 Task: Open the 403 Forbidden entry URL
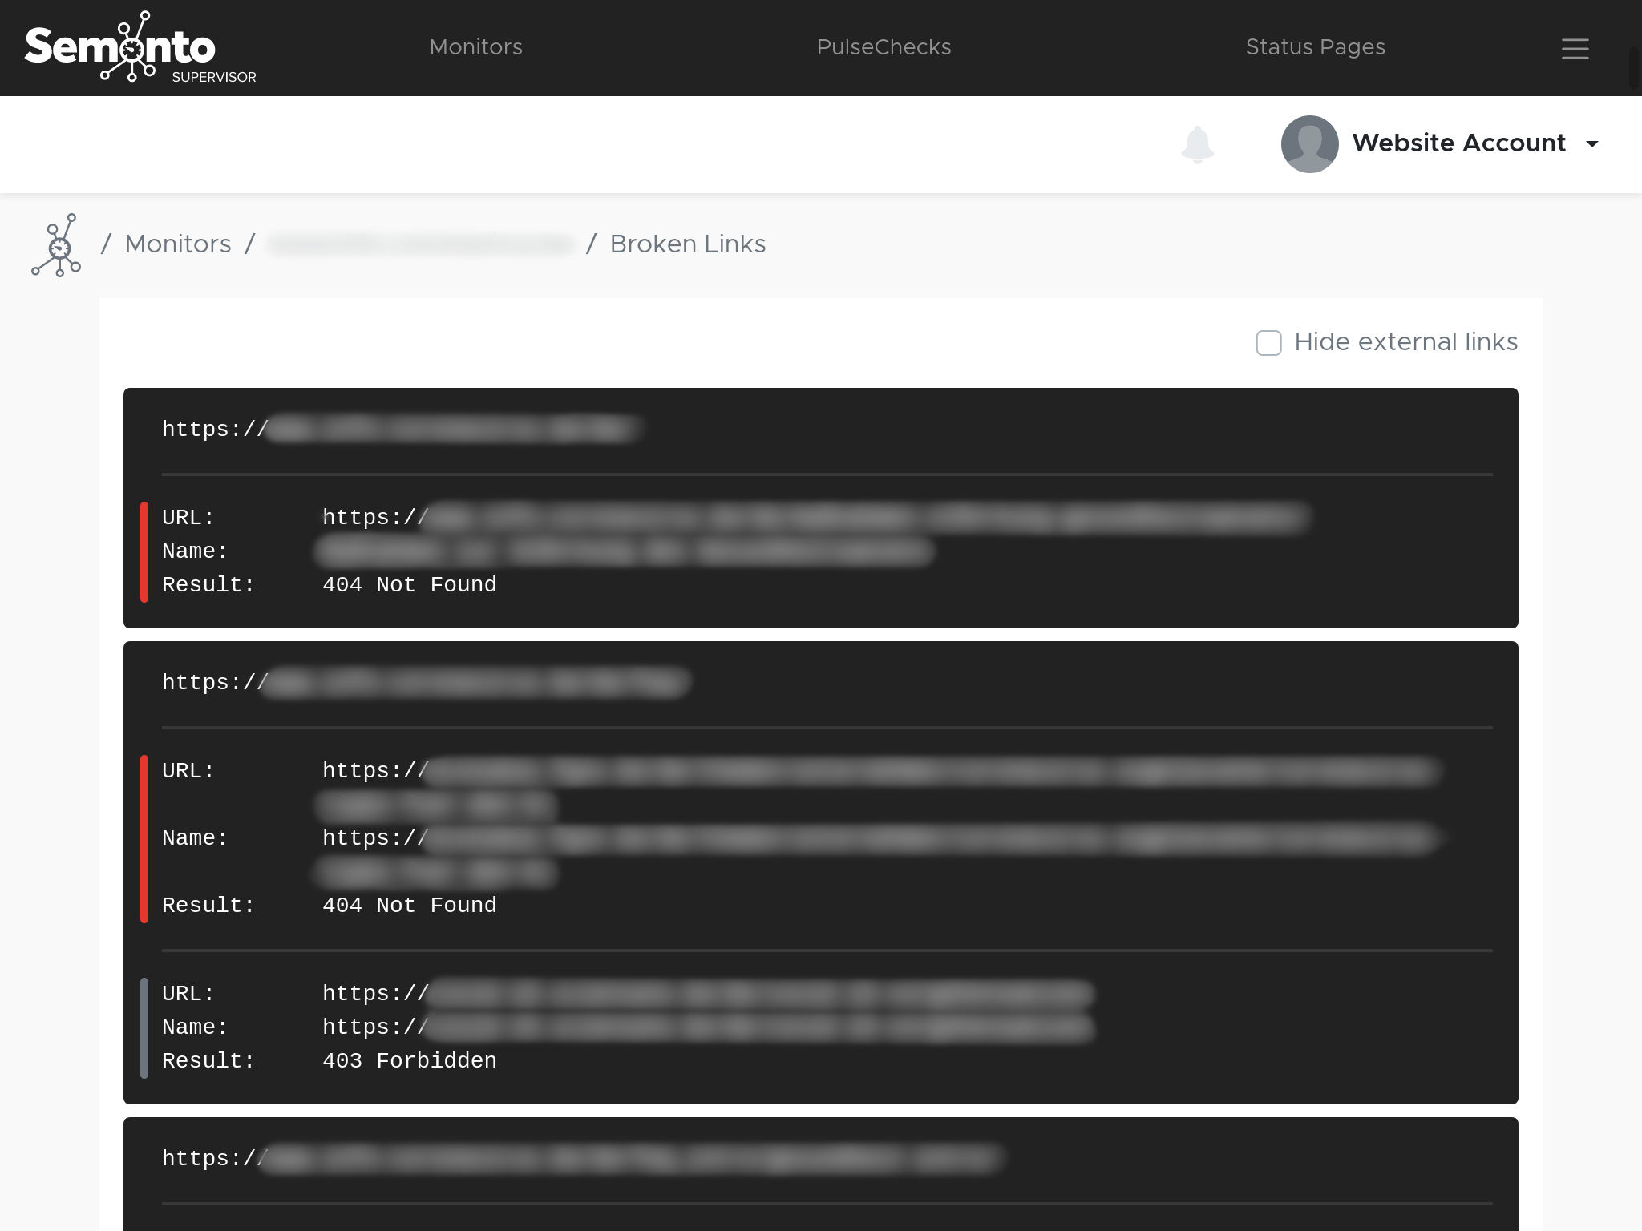tap(707, 994)
